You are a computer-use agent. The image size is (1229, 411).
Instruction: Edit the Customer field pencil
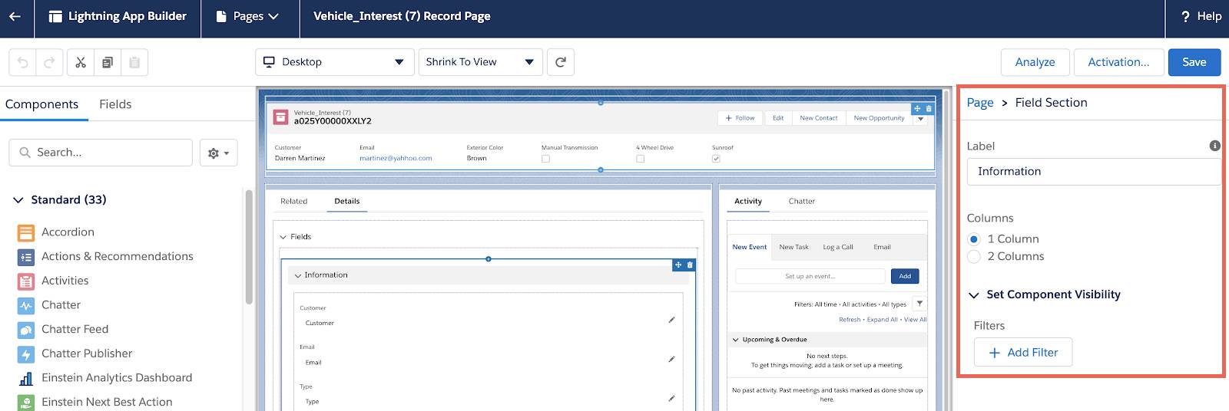pyautogui.click(x=671, y=320)
